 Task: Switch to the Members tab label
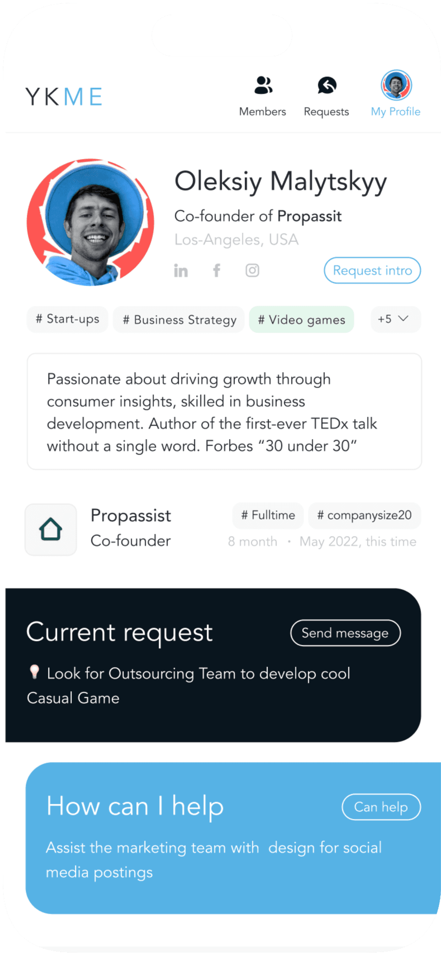pos(262,112)
